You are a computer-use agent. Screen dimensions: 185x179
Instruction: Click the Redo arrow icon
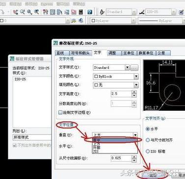click(x=2, y=12)
